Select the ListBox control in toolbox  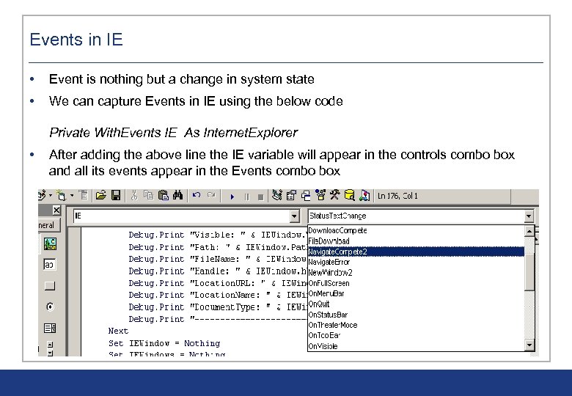50,329
